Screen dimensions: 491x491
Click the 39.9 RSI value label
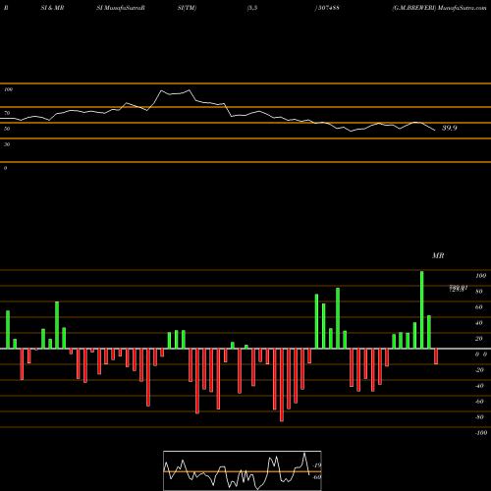pos(449,128)
